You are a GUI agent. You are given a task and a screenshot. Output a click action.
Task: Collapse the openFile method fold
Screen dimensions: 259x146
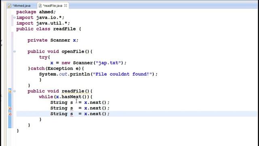coord(15,52)
